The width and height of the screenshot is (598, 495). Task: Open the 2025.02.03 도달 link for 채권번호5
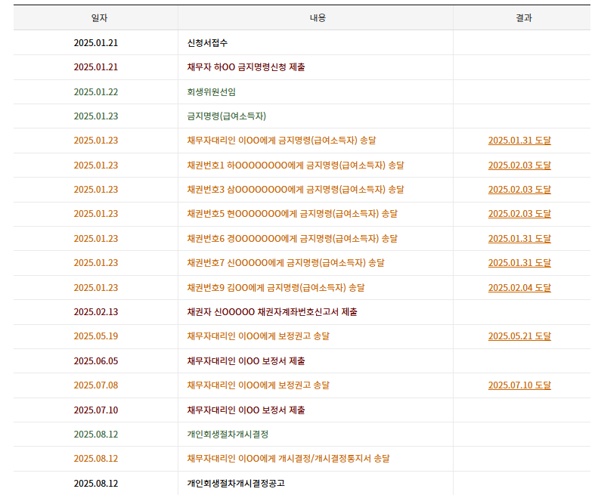pyautogui.click(x=519, y=214)
